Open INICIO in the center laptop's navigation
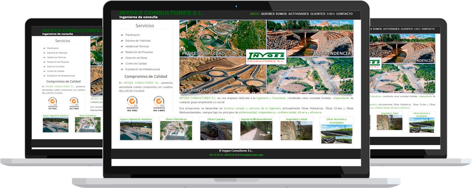Viewport: 472px width, 188px height. click(255, 14)
